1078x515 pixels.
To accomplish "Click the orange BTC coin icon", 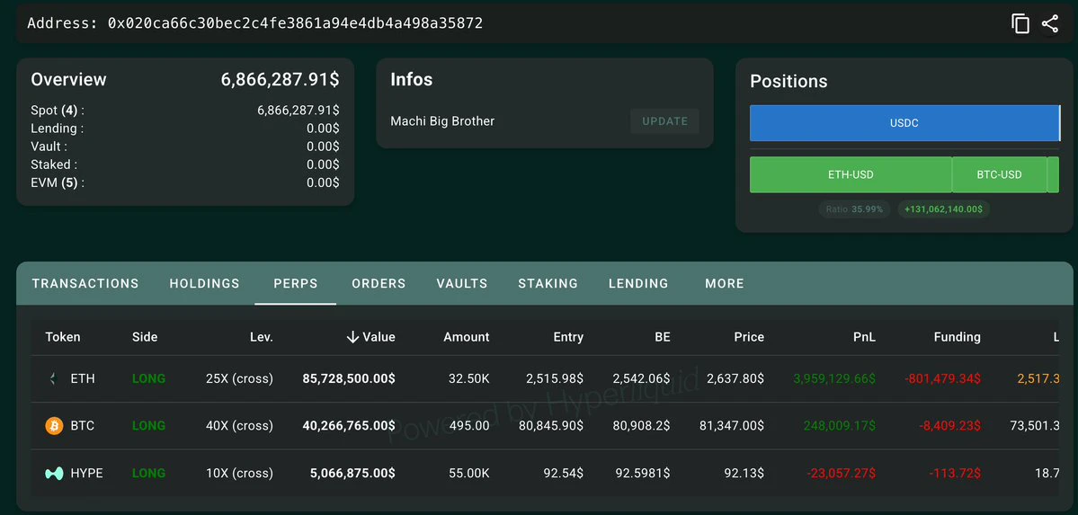I will (x=54, y=426).
